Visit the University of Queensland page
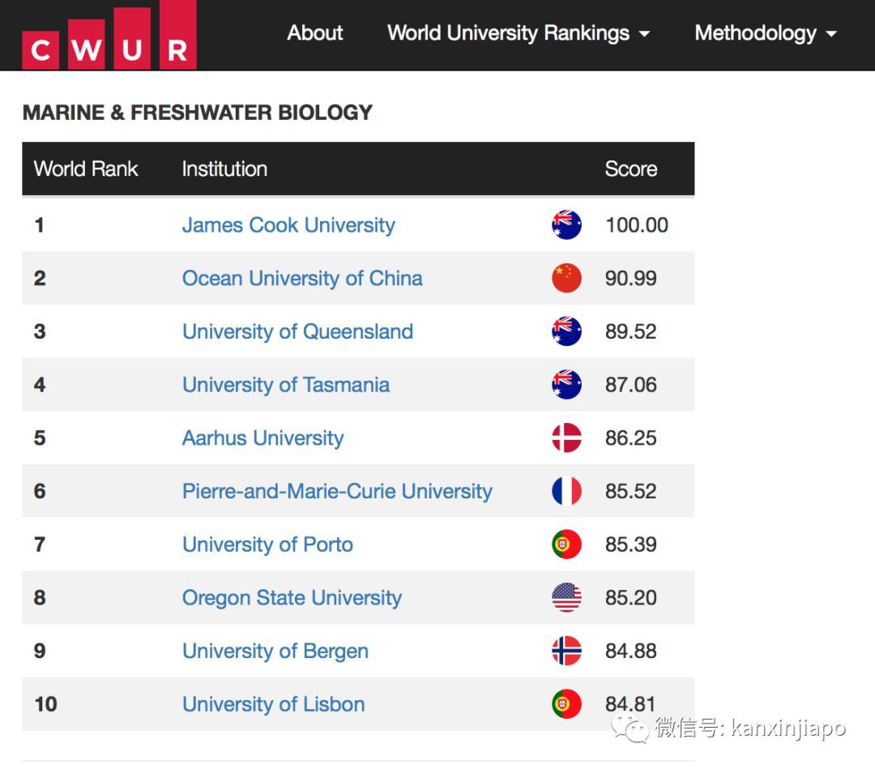The width and height of the screenshot is (875, 769). (x=297, y=331)
